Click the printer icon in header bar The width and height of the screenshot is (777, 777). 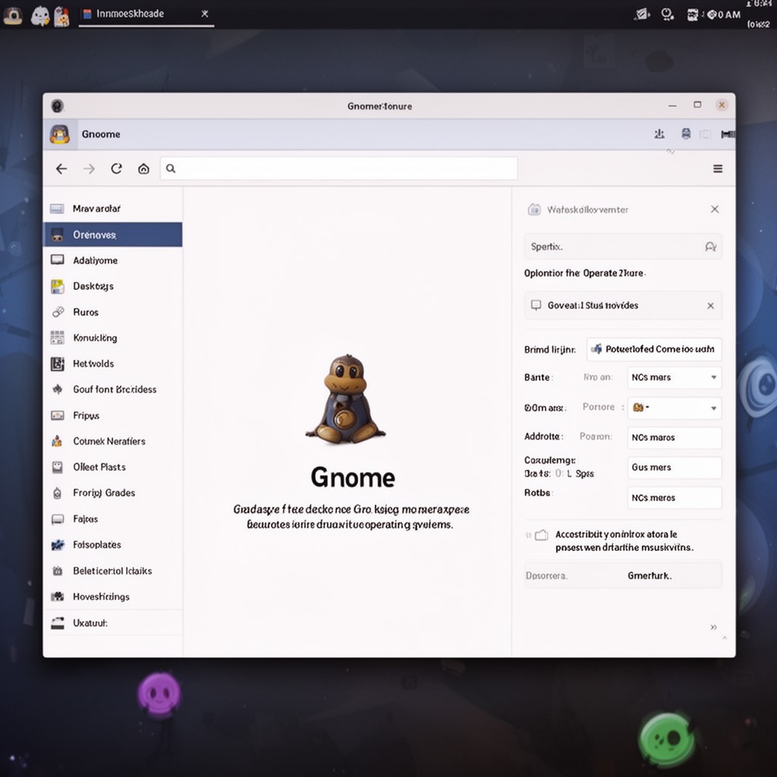pos(686,134)
